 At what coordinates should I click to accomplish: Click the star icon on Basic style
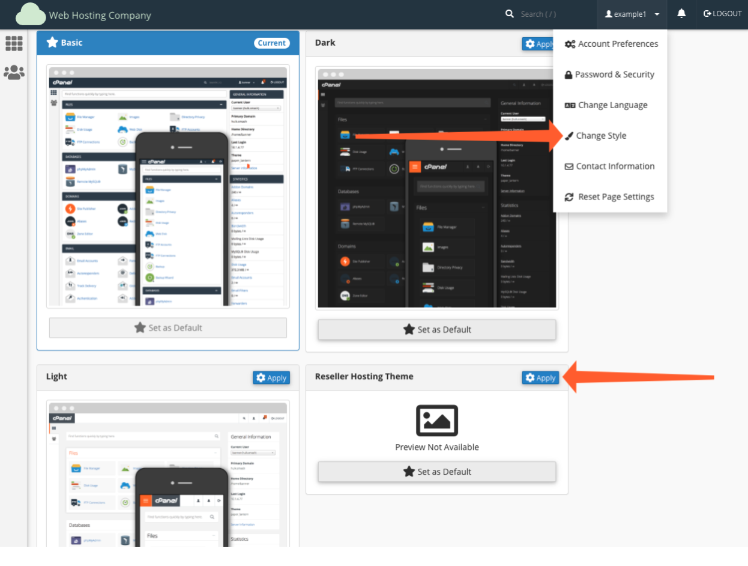coord(52,43)
